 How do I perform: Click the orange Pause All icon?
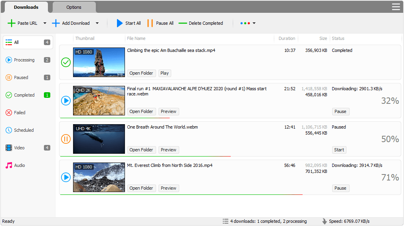pyautogui.click(x=150, y=23)
